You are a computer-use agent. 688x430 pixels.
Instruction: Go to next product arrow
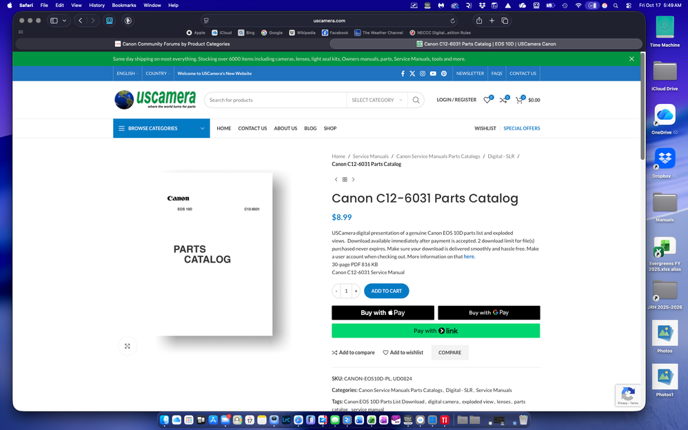point(354,179)
